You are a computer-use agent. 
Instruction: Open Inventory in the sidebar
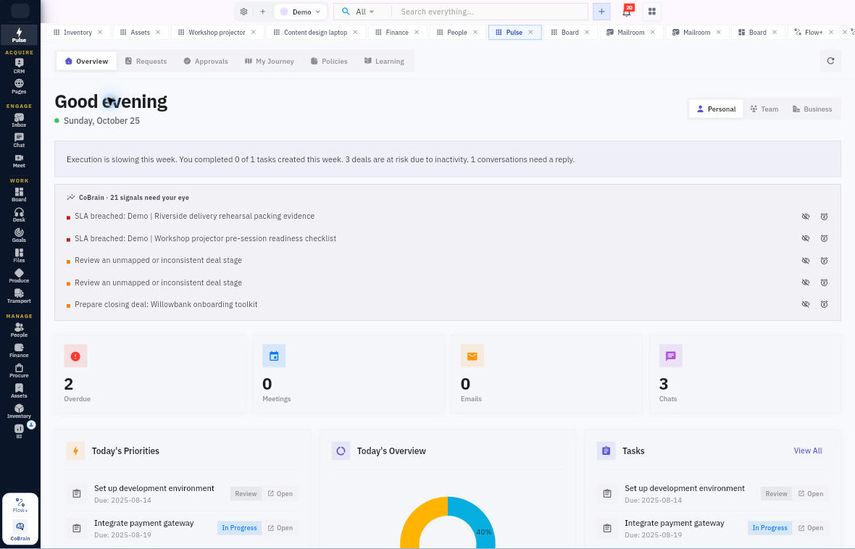point(19,411)
